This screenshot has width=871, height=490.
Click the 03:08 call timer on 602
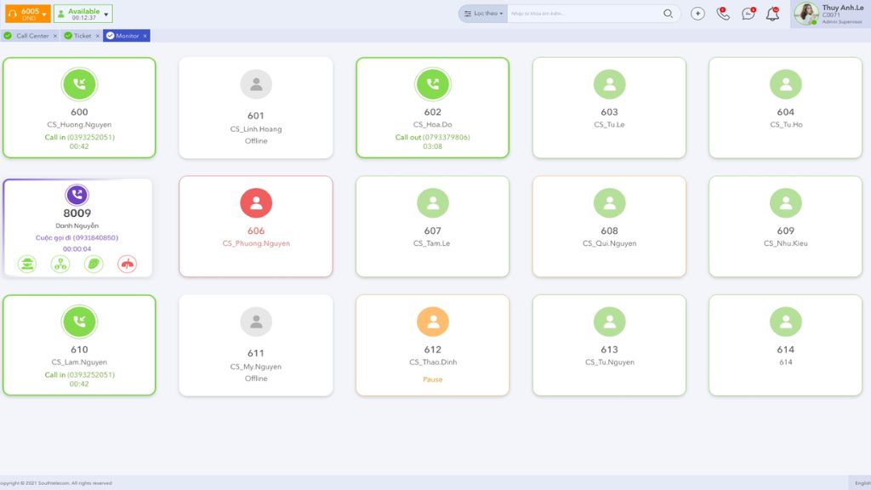(433, 146)
